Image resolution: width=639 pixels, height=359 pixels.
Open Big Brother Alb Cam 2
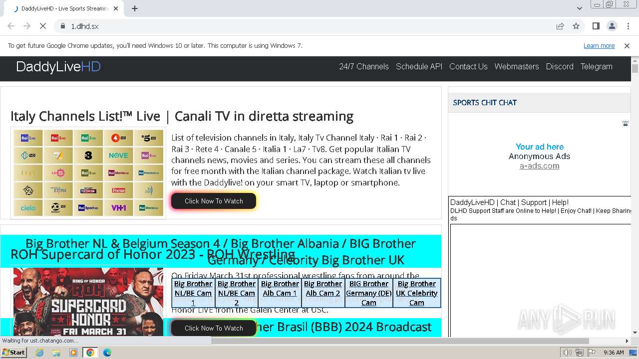pyautogui.click(x=323, y=288)
